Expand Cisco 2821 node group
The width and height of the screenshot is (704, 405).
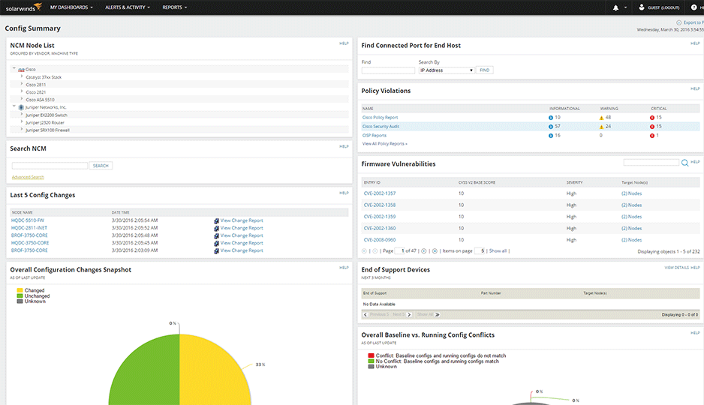[22, 91]
